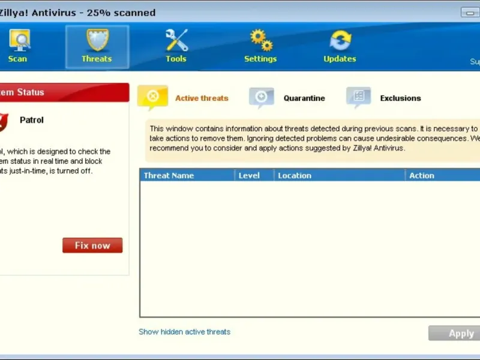This screenshot has width=480, height=360.
Task: Minimize the Zillya! Antivirus window
Action: [x=470, y=13]
